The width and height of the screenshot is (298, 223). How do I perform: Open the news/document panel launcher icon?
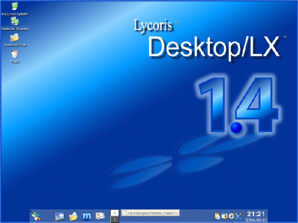click(100, 216)
